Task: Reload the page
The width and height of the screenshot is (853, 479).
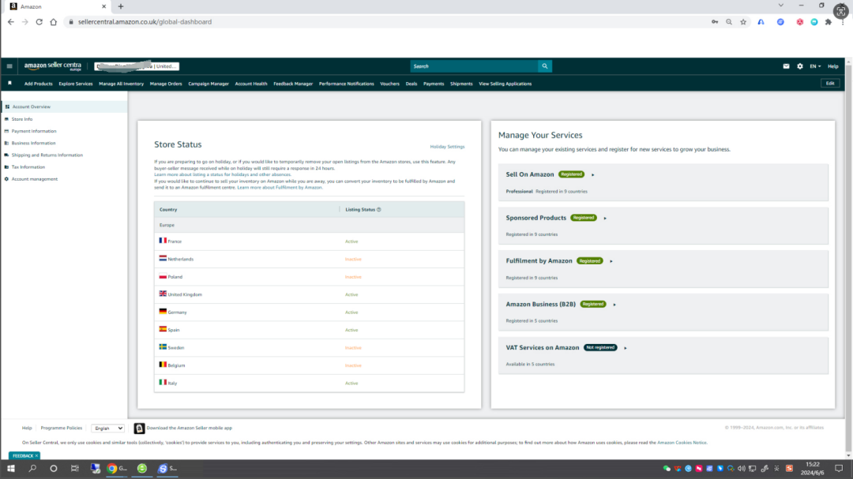Action: (x=39, y=22)
